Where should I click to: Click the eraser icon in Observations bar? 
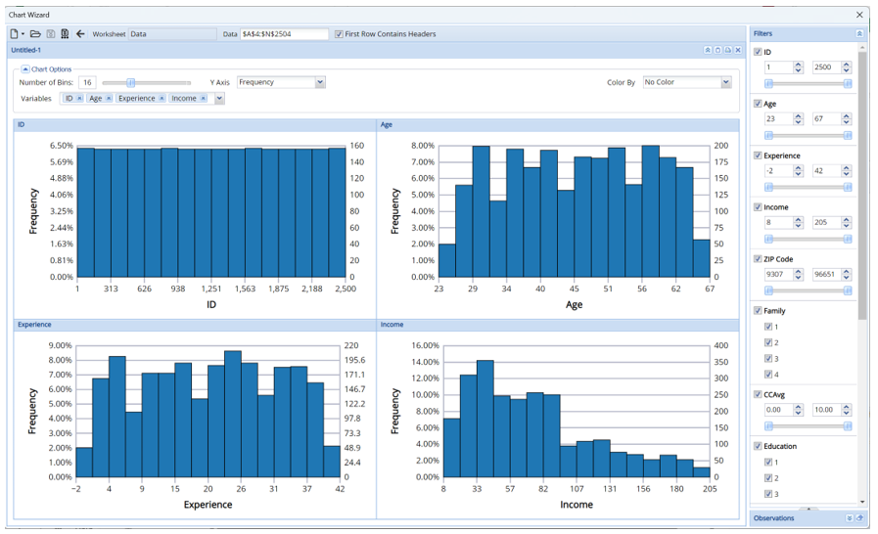[859, 518]
